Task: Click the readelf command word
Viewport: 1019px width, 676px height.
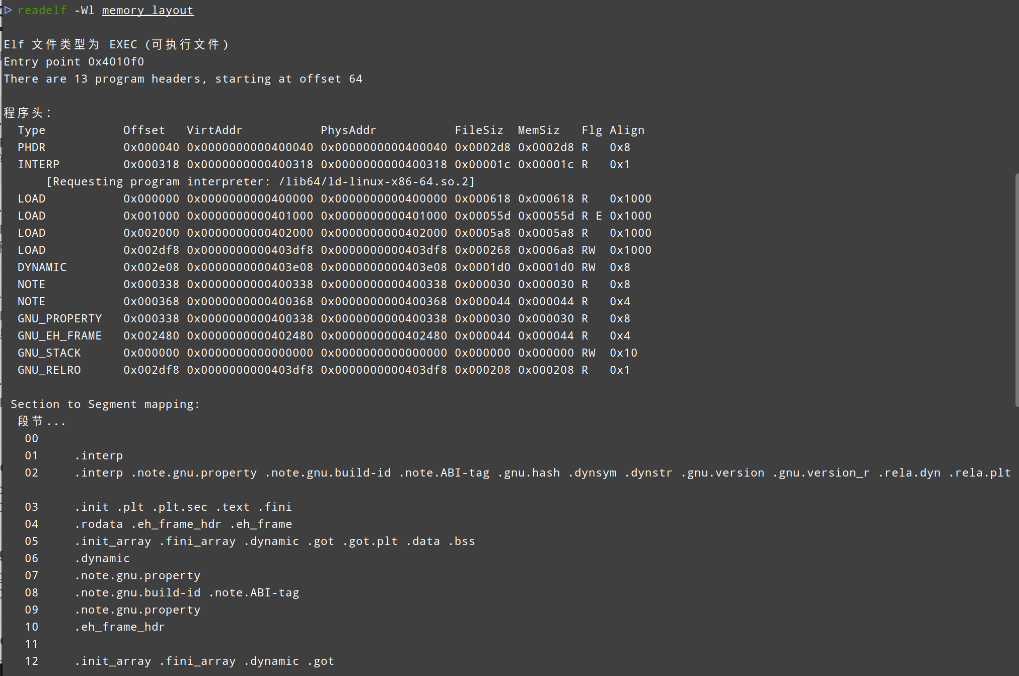Action: tap(42, 10)
